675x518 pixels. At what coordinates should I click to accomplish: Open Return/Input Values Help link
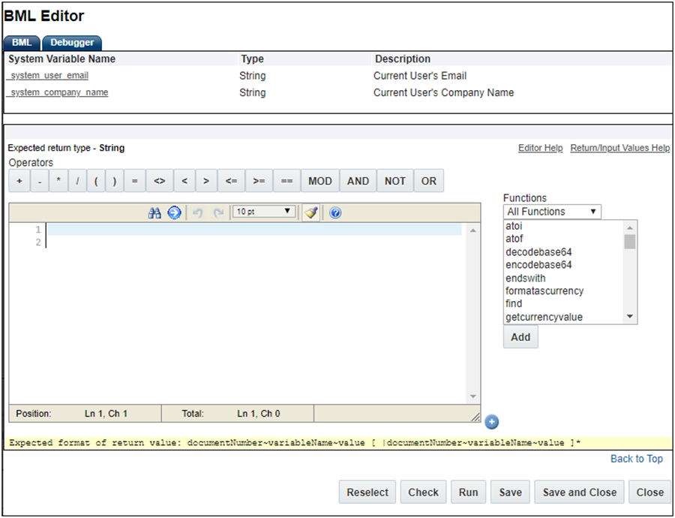[620, 148]
